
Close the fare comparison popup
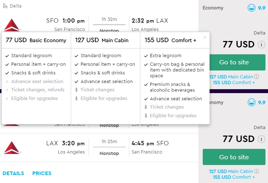click(205, 37)
